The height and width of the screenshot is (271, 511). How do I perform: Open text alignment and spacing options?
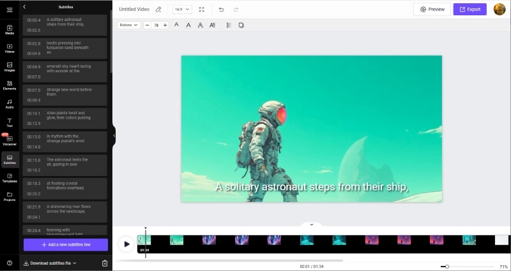point(212,25)
